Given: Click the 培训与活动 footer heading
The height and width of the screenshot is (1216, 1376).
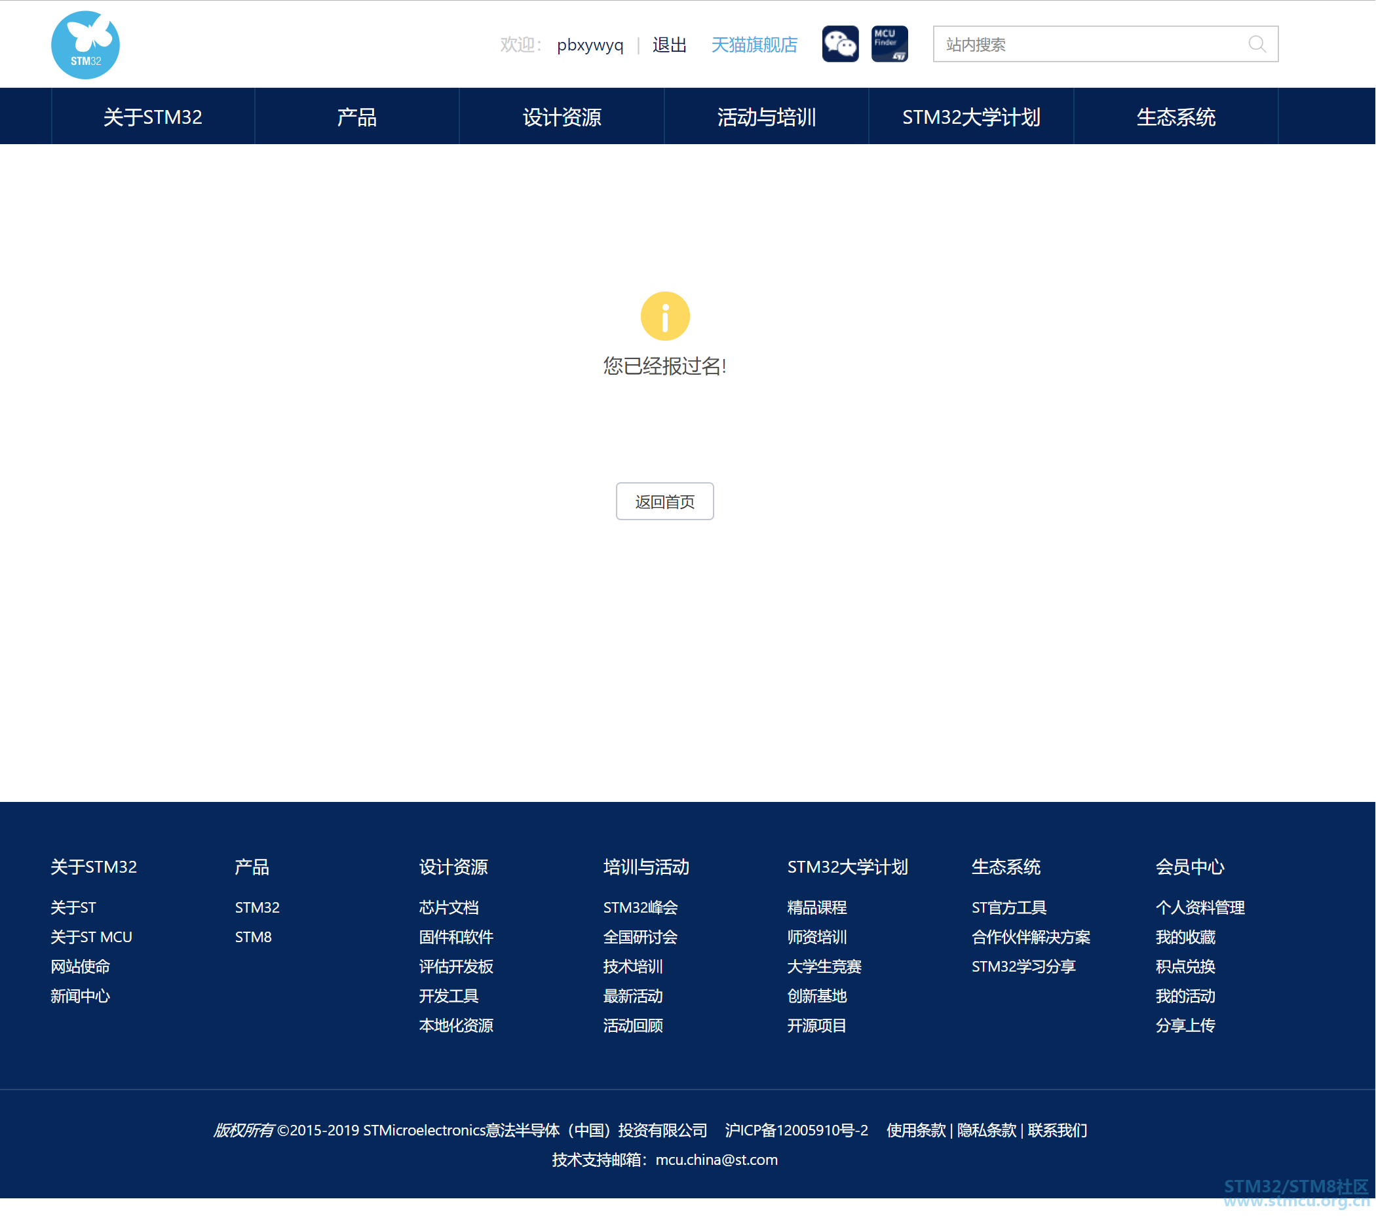Looking at the screenshot, I should [646, 867].
